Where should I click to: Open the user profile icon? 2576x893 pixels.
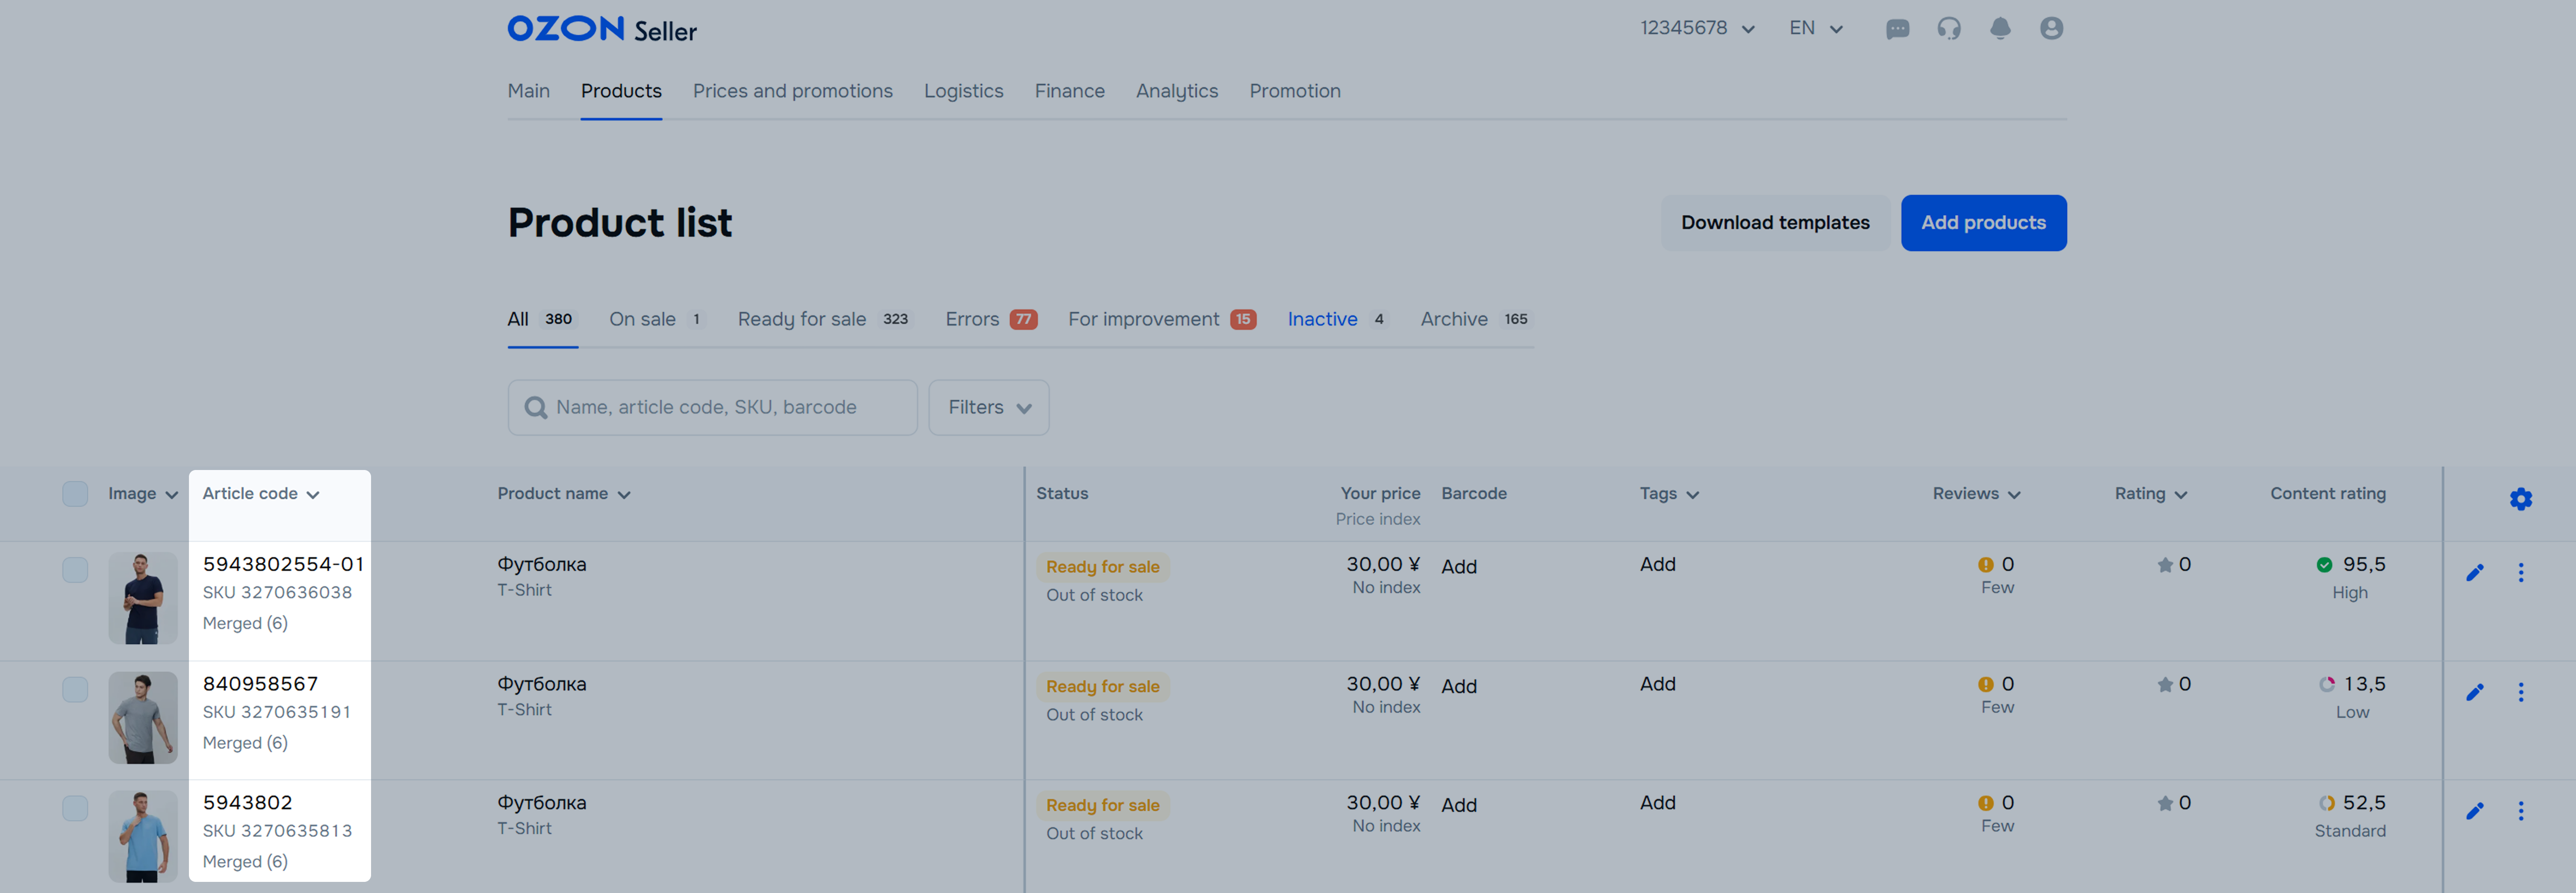(x=2050, y=29)
